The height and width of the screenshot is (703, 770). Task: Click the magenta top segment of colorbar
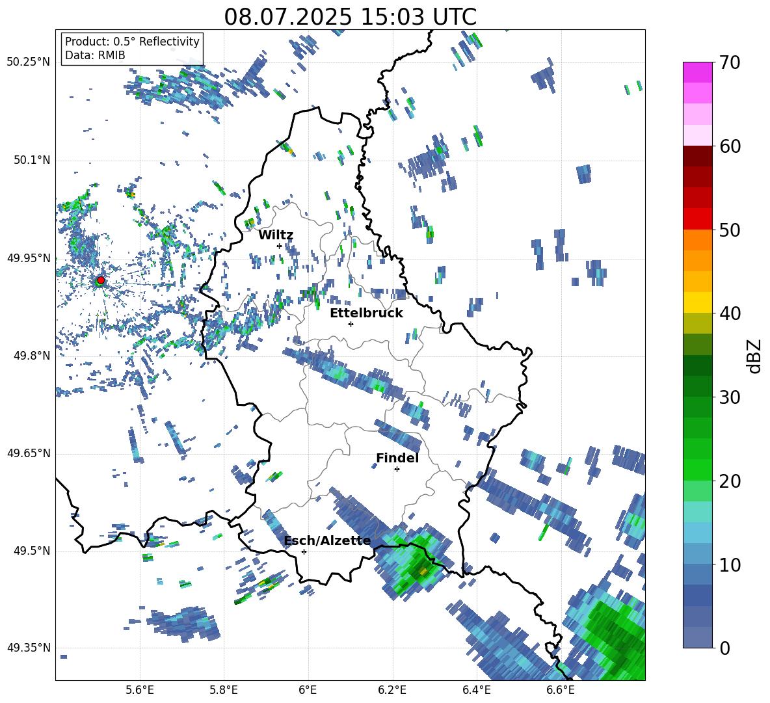(697, 72)
